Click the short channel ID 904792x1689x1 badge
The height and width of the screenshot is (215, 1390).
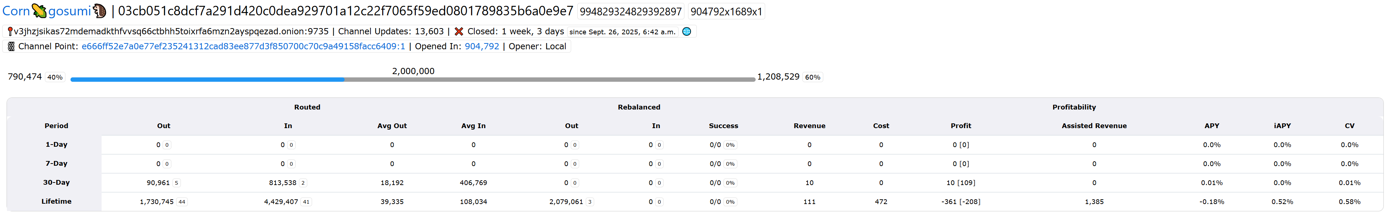[726, 11]
